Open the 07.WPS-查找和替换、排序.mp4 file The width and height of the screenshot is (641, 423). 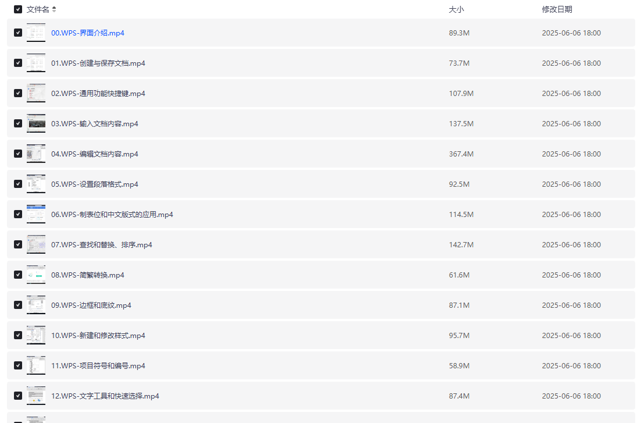[x=101, y=245]
